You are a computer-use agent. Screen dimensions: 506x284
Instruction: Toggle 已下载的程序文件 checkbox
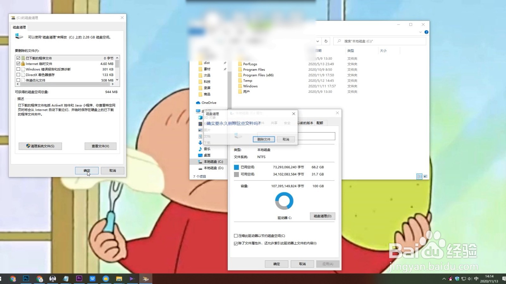tap(18, 58)
